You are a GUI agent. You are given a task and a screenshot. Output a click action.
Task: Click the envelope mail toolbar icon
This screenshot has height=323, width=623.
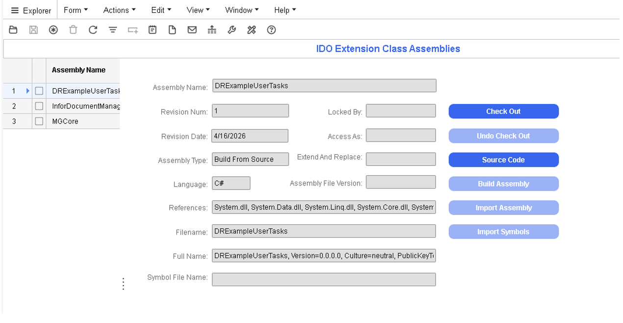(192, 30)
